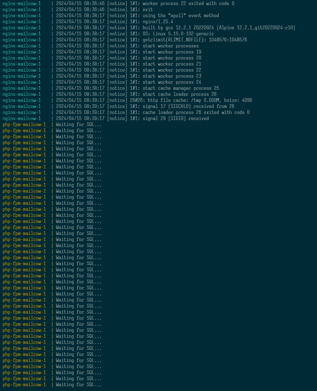
Task: Click "cache loader process 26 exited" line
Action: pos(196,112)
